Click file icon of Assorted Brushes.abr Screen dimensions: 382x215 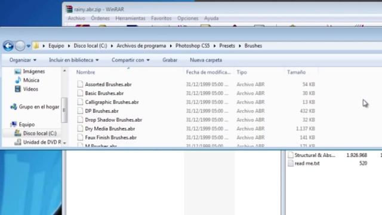80,84
